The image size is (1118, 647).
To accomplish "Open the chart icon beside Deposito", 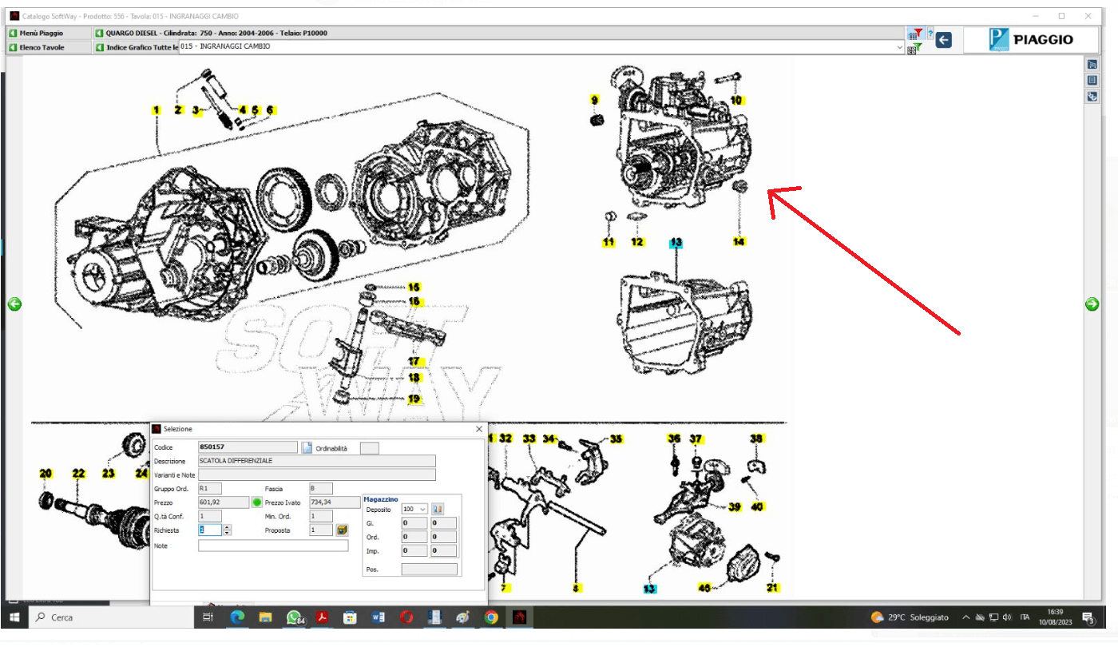I will 437,509.
